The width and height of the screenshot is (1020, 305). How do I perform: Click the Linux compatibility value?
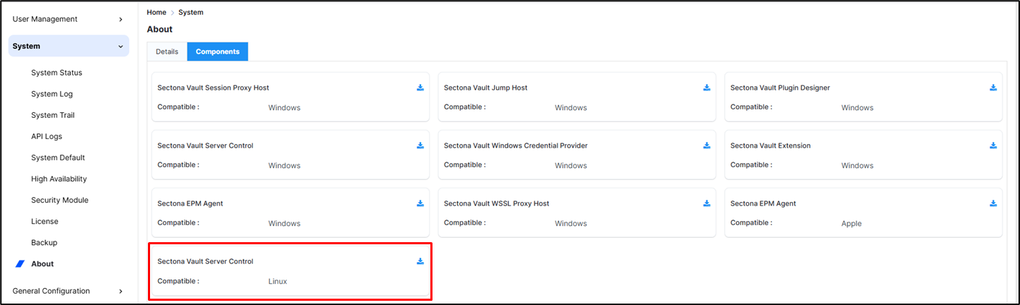pos(277,282)
